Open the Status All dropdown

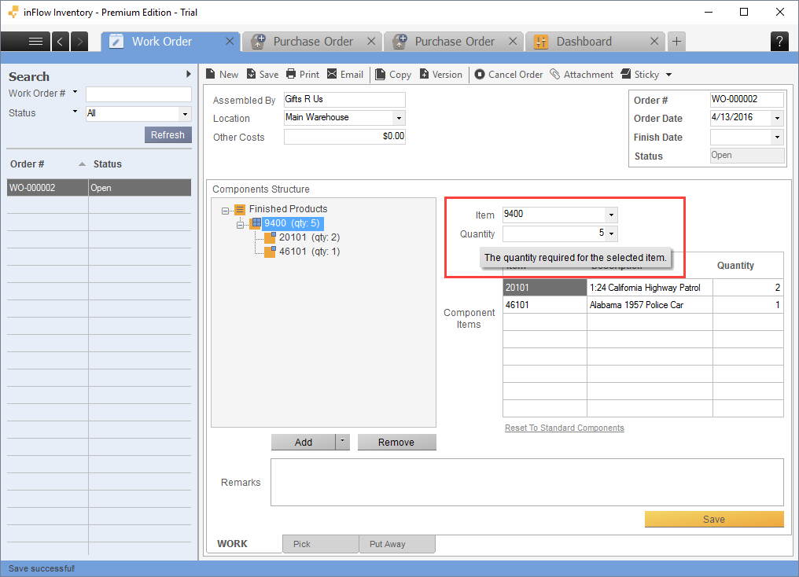tap(185, 113)
